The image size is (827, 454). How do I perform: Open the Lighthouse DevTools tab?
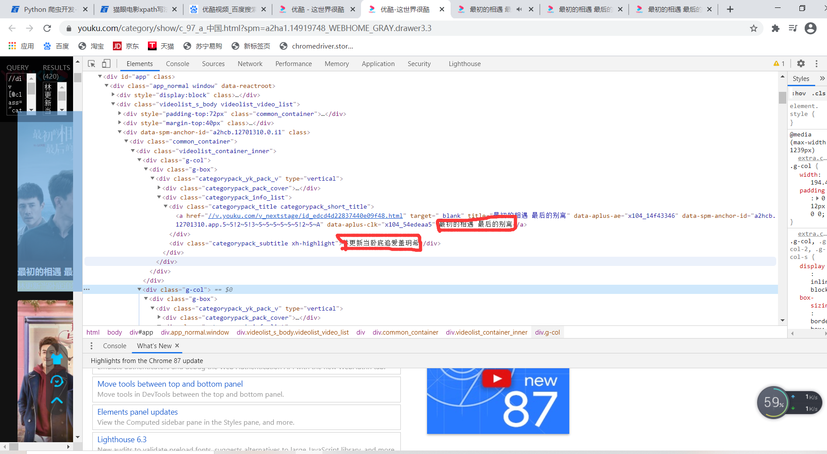tap(465, 64)
